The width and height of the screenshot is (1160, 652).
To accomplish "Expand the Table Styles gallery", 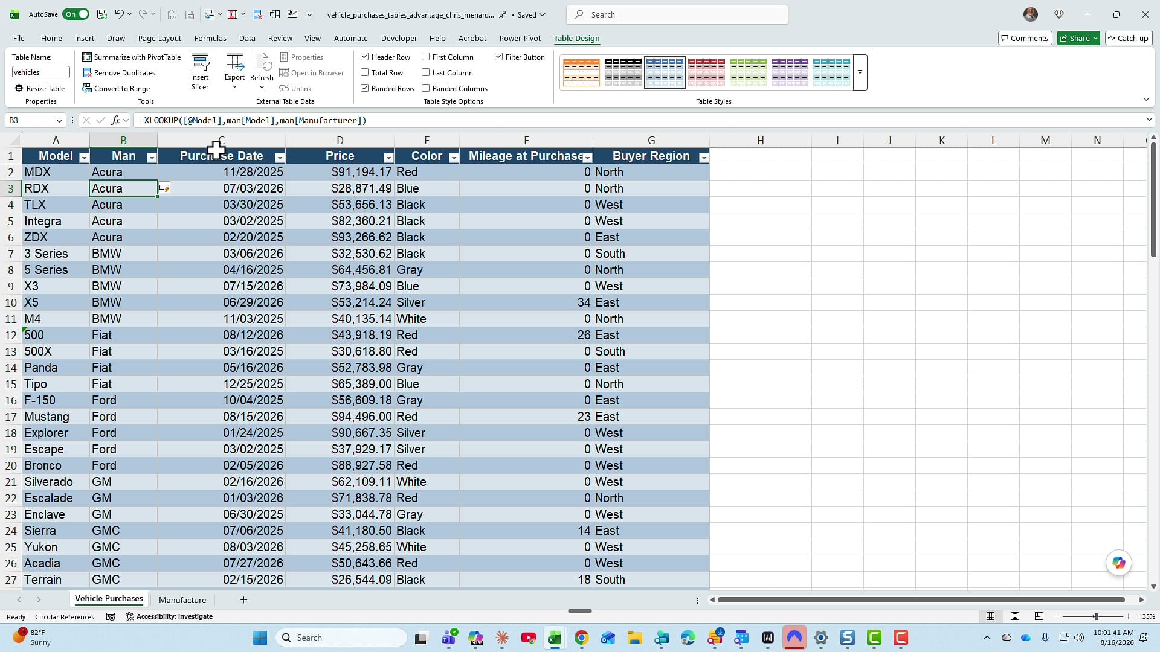I will coord(860,72).
